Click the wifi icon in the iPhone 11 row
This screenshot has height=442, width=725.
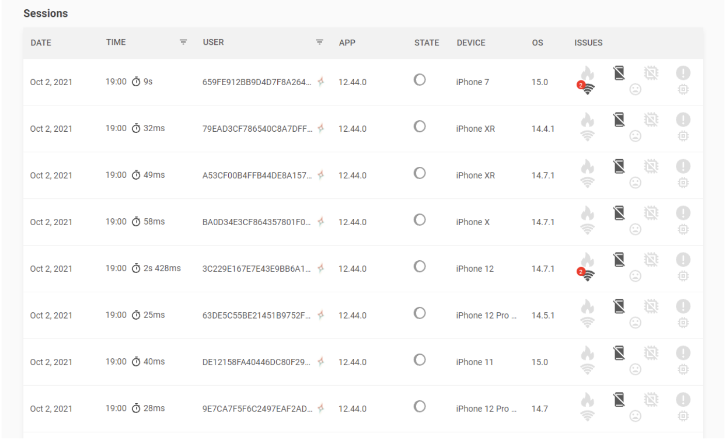(588, 369)
